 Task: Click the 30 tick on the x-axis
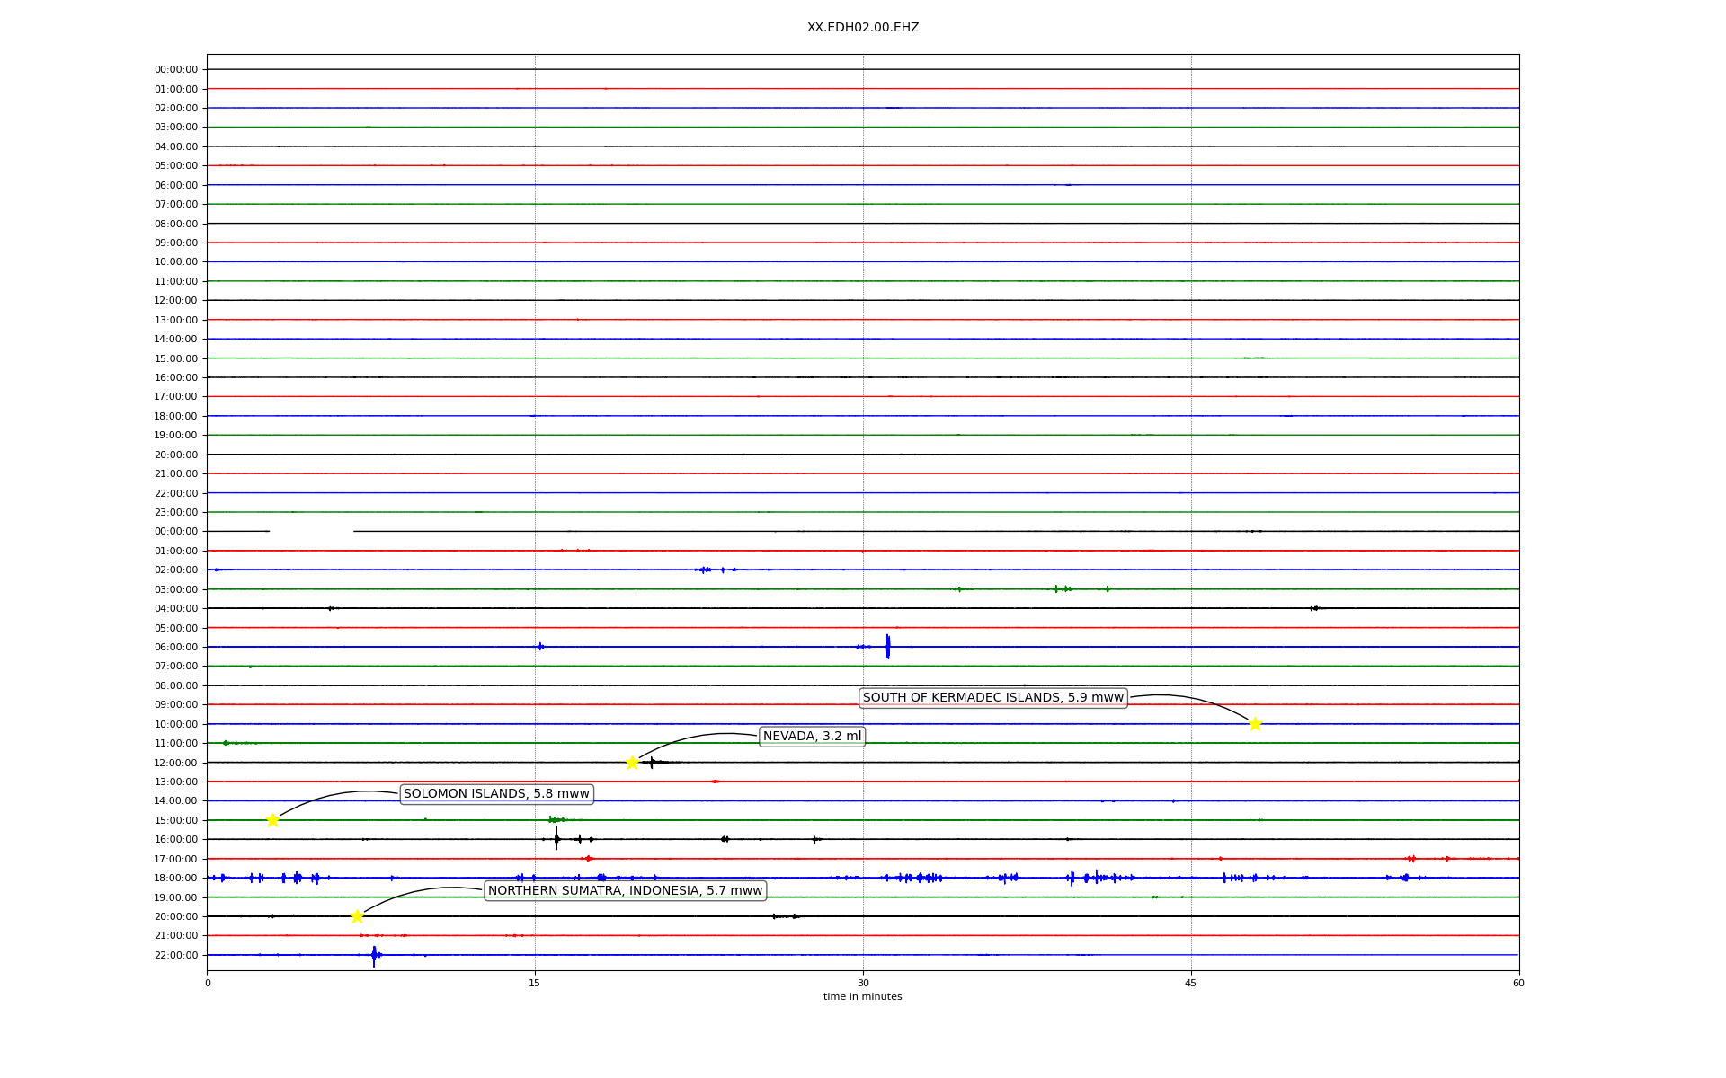(863, 983)
